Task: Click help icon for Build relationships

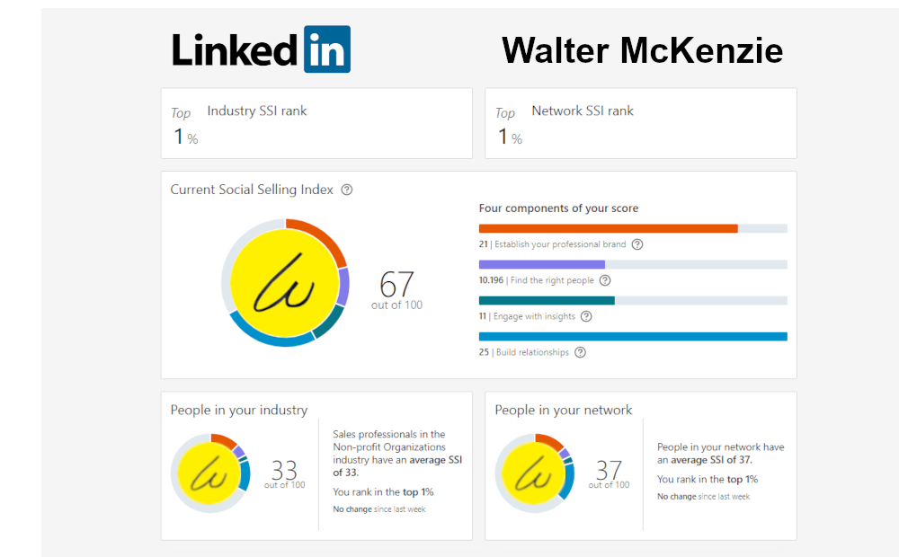Action: pyautogui.click(x=580, y=352)
